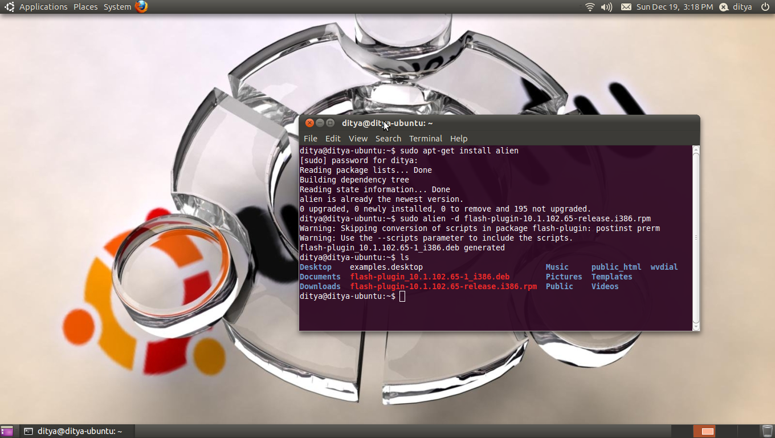Click the Downloads directory in ls output
Viewport: 775px width, 438px height.
320,286
